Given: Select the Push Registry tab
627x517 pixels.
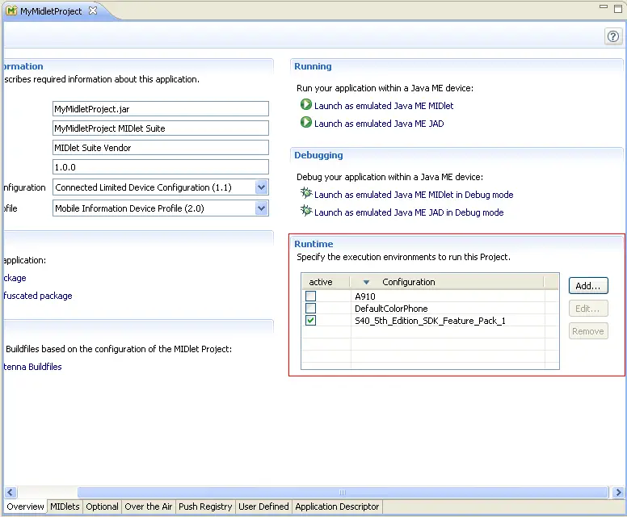Looking at the screenshot, I should click(x=205, y=506).
